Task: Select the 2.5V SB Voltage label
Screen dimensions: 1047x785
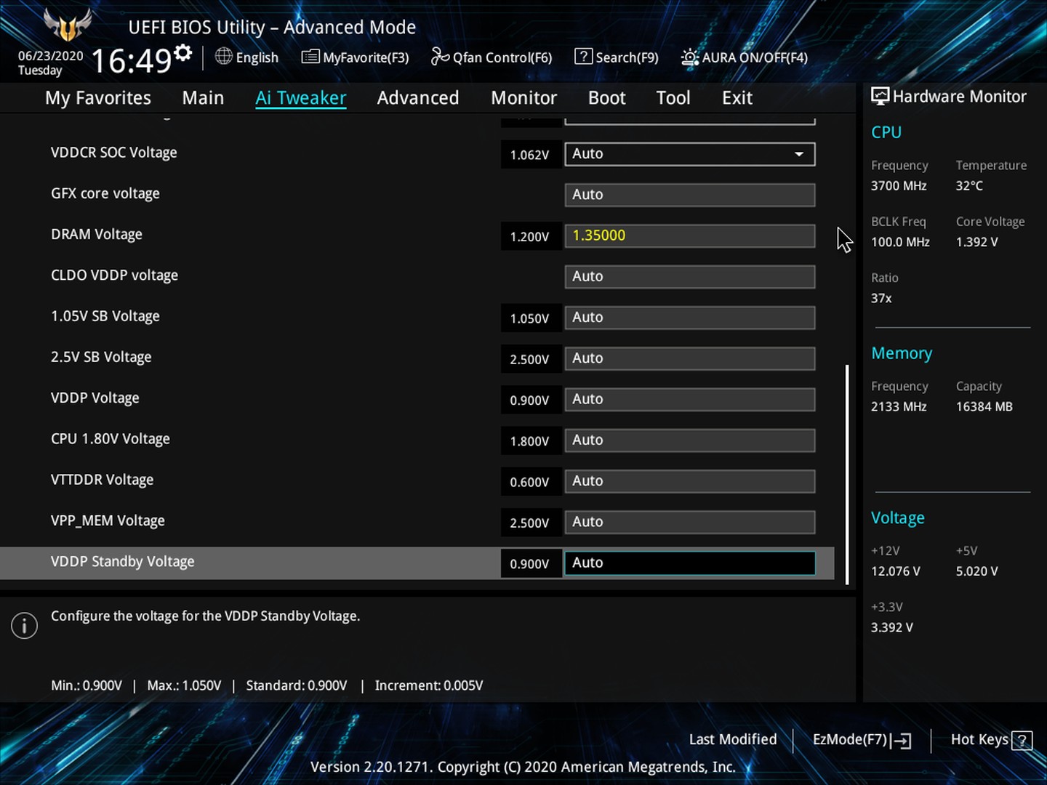Action: coord(101,357)
